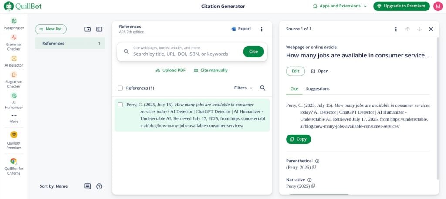Select the Perry reference entry text
Screen dimensions: 446x199
[x=196, y=115]
